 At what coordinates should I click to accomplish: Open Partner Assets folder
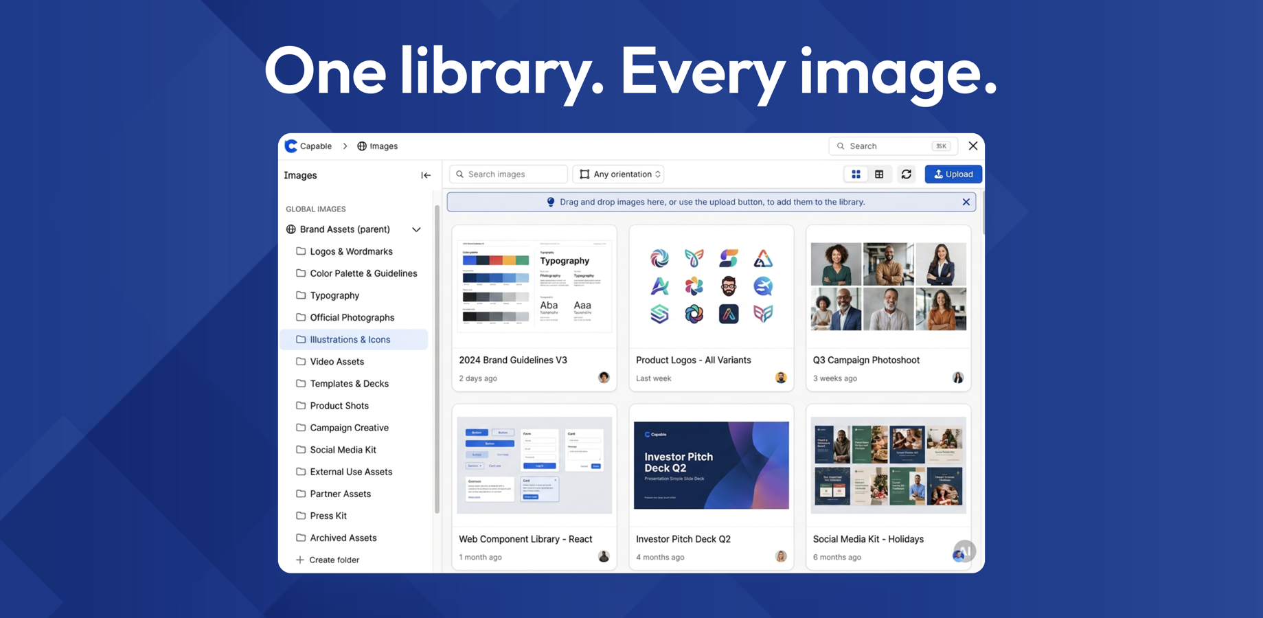point(354,494)
